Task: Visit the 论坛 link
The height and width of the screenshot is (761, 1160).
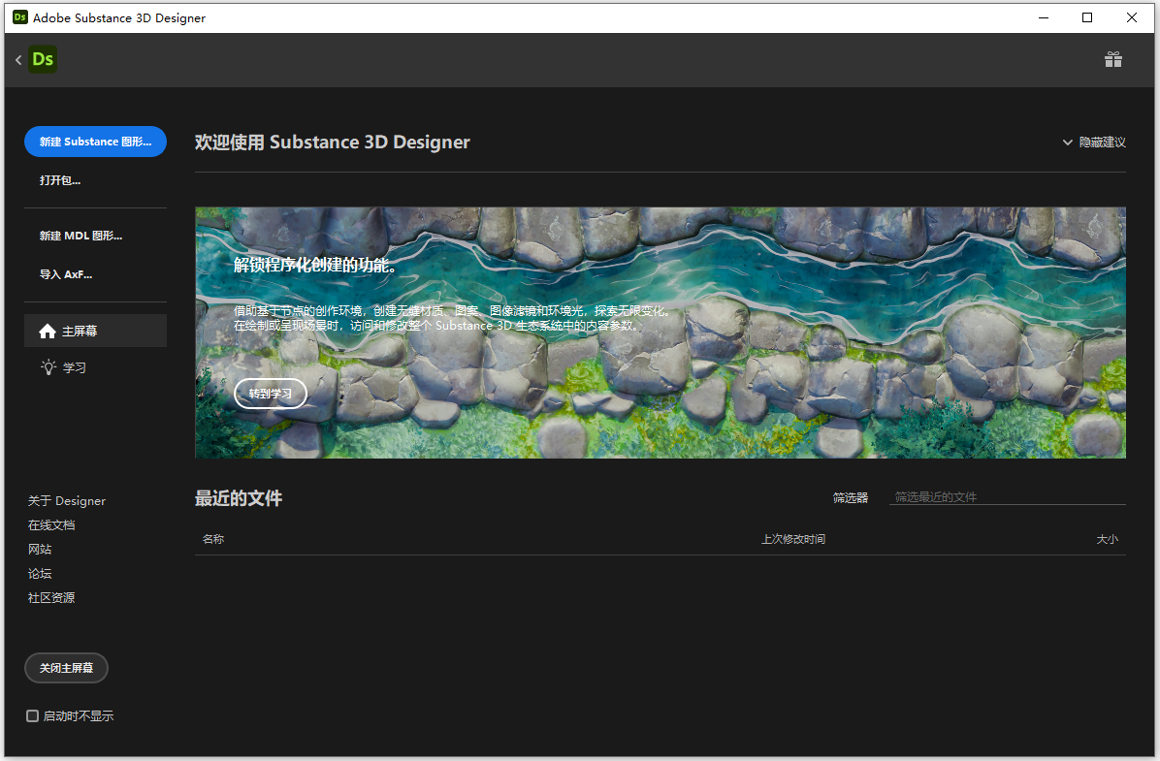Action: pos(40,573)
